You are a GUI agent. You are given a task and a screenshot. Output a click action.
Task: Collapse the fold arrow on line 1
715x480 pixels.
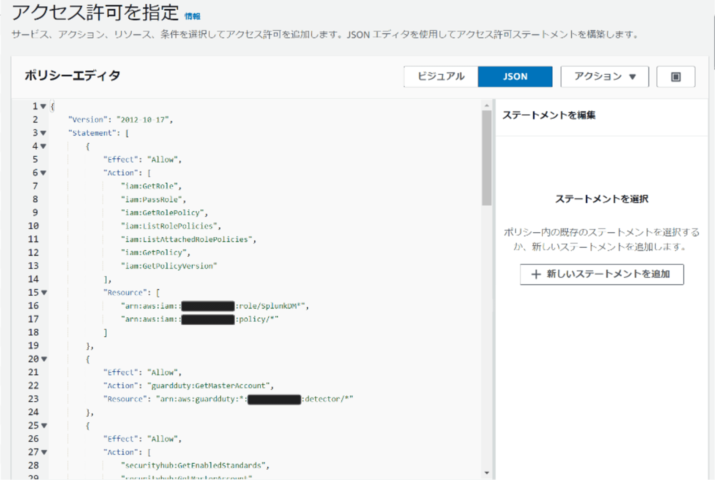coord(43,106)
